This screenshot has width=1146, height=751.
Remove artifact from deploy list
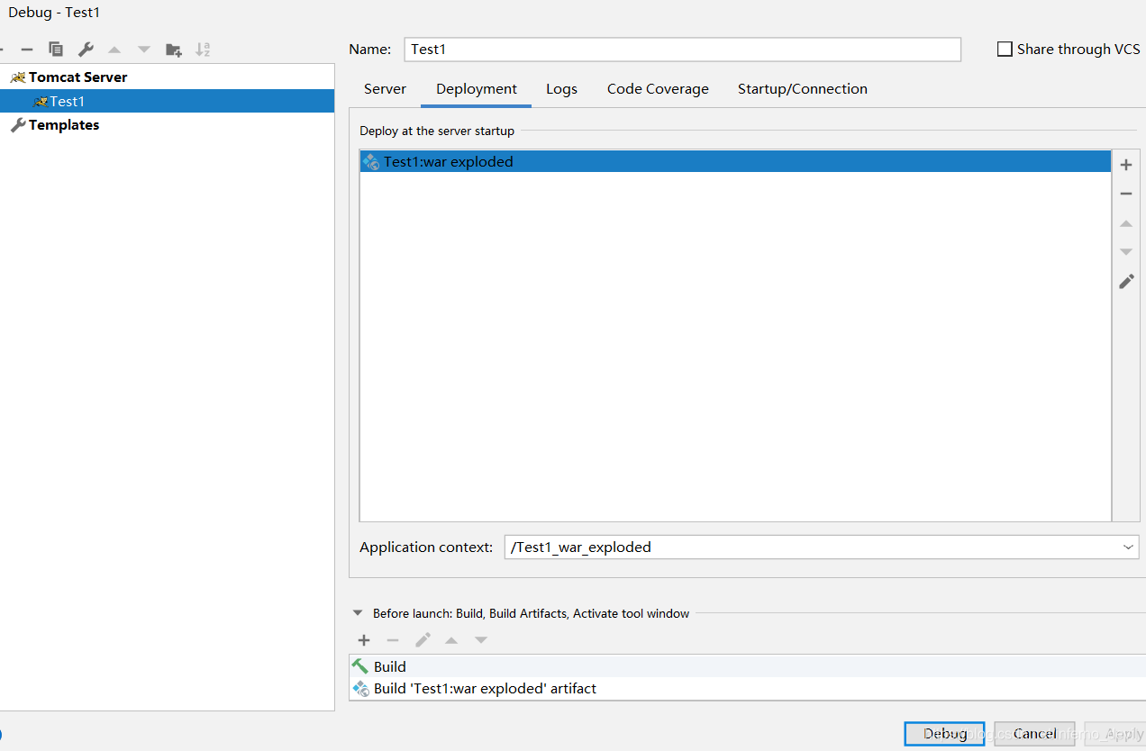[x=1126, y=194]
